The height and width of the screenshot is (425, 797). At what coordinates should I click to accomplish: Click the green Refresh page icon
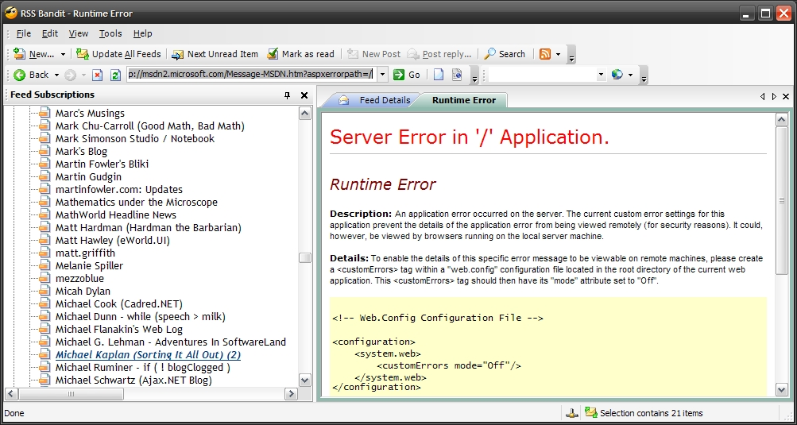pos(115,75)
